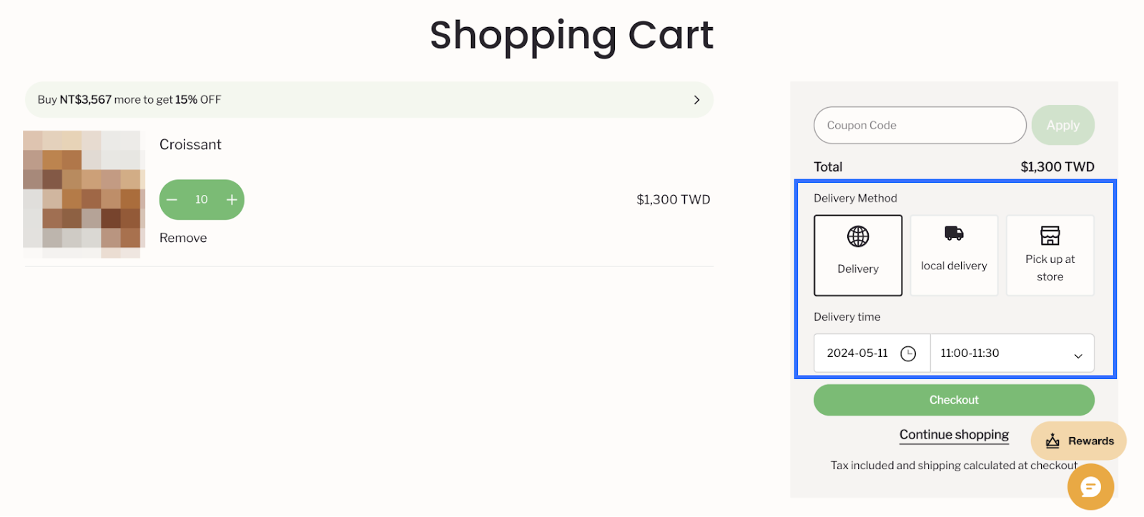Click the truck local delivery icon
This screenshot has width=1144, height=517.
click(954, 234)
